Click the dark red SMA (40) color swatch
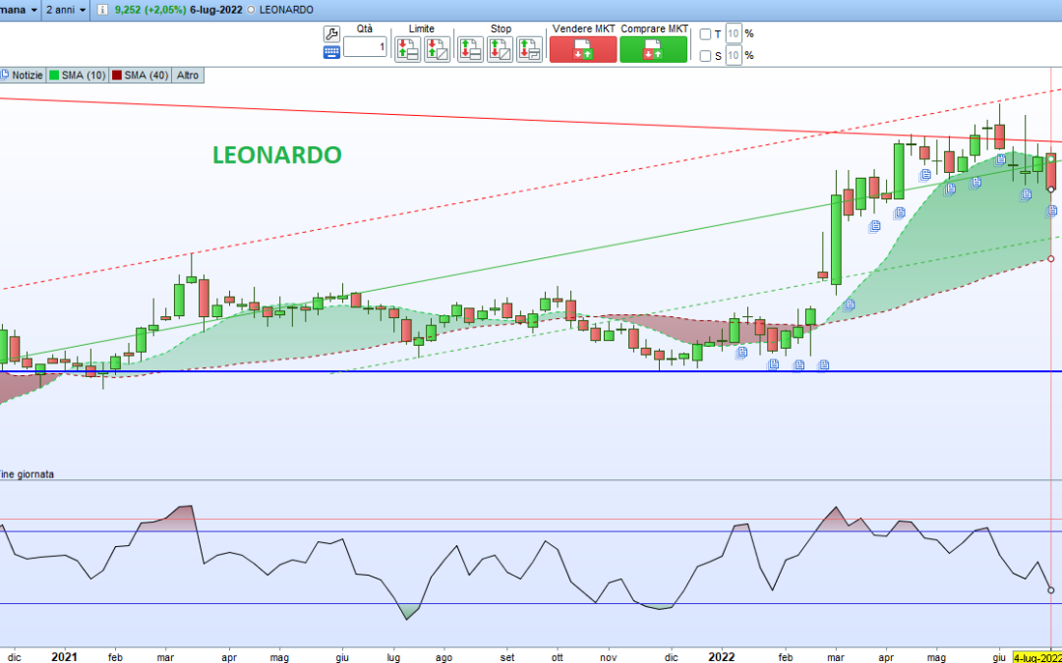The image size is (1062, 663). pyautogui.click(x=117, y=75)
